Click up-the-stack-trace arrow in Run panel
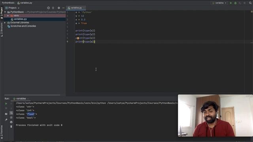The height and width of the screenshot is (142, 253). [x=11, y=104]
